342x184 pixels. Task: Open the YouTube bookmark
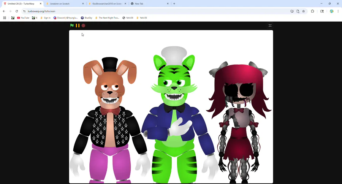click(23, 18)
